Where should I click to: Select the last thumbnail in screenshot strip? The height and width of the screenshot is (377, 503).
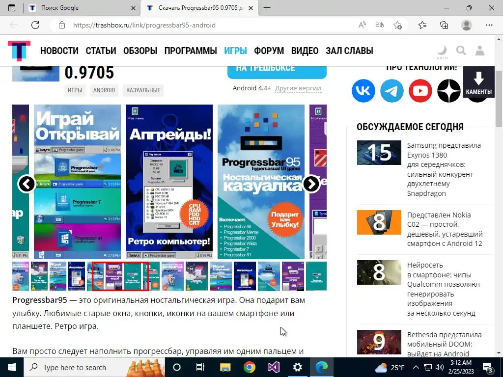pos(316,276)
